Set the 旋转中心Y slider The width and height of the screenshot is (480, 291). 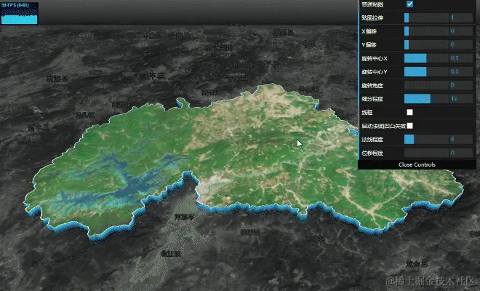pyautogui.click(x=426, y=72)
